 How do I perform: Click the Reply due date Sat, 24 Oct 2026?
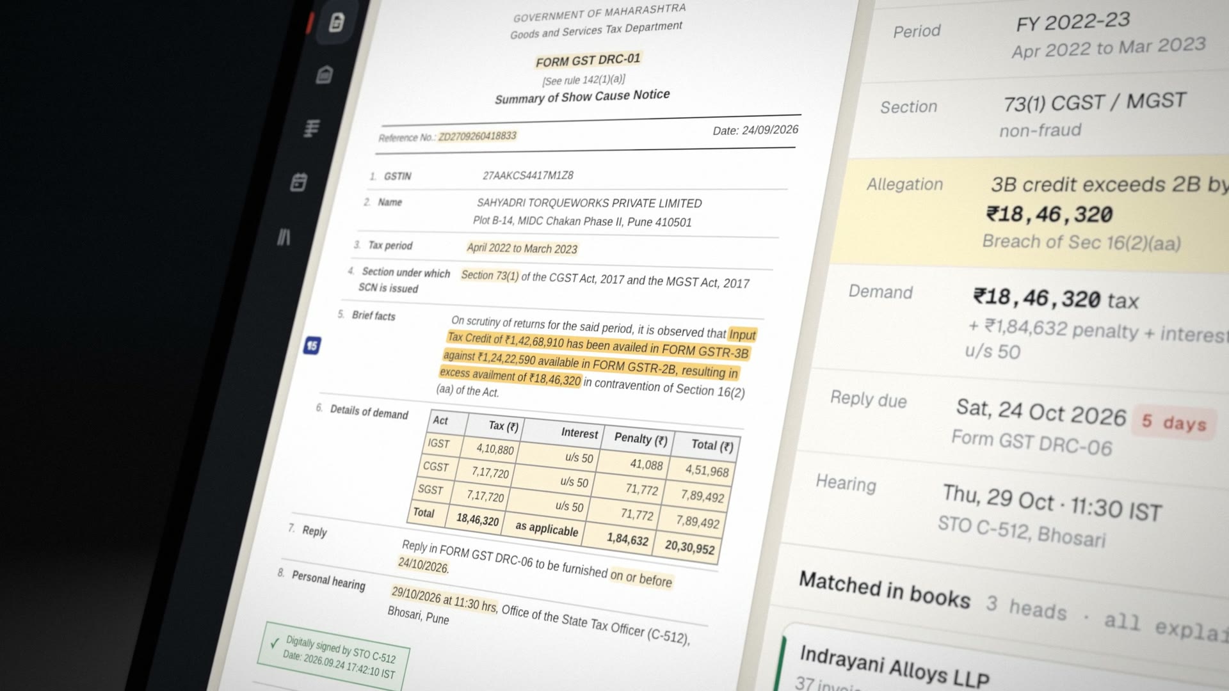(1041, 413)
